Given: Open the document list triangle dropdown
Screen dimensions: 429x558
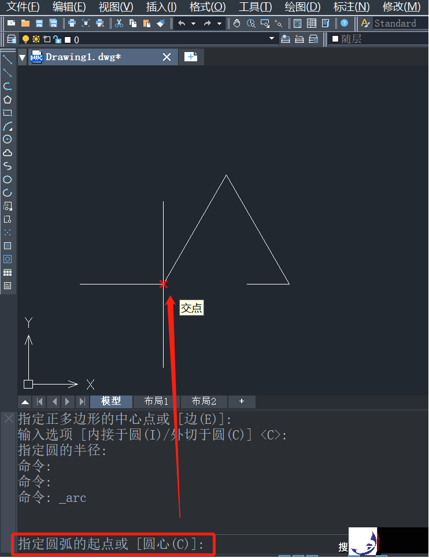Looking at the screenshot, I should pyautogui.click(x=23, y=57).
